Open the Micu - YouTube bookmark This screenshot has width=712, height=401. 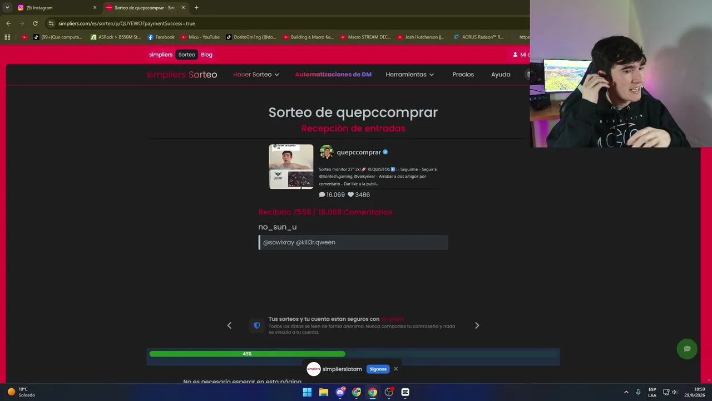[200, 37]
